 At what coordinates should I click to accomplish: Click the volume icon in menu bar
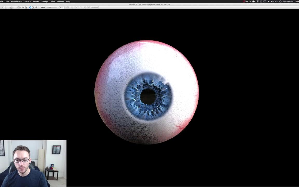coord(272,1)
